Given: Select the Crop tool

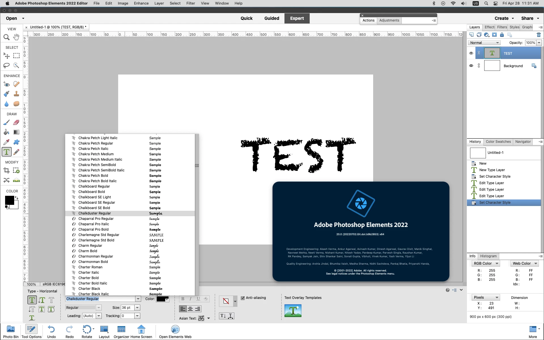Looking at the screenshot, I should point(6,170).
